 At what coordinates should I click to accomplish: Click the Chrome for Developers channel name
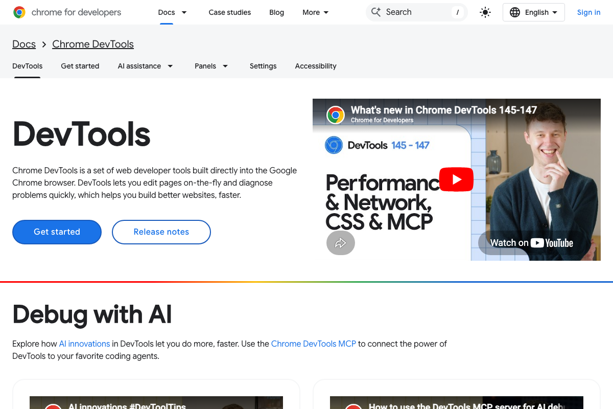coord(382,120)
